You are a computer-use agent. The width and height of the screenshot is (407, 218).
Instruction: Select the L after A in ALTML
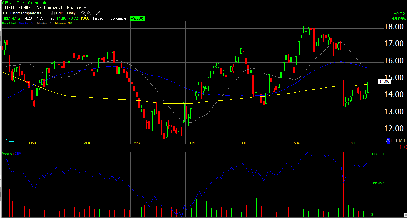tap(392, 140)
